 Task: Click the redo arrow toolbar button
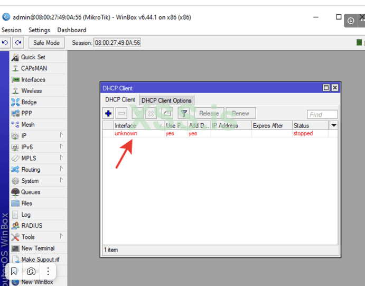[x=18, y=43]
